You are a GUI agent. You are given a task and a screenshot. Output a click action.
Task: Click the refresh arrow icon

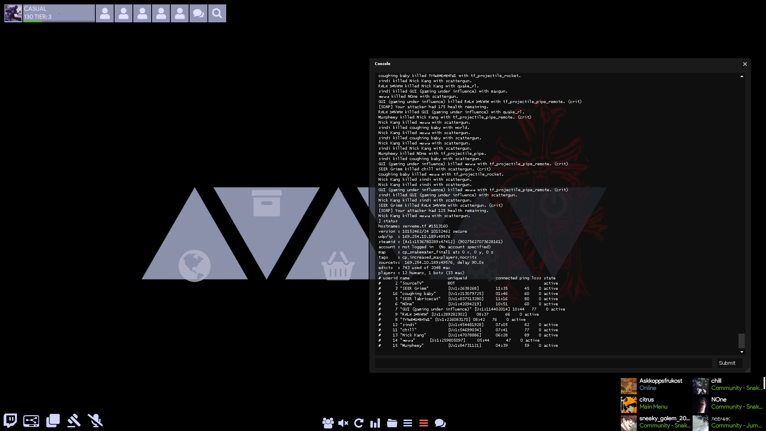tap(359, 423)
